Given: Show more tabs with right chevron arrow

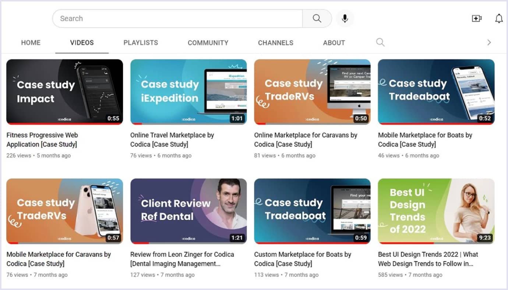Looking at the screenshot, I should (489, 42).
